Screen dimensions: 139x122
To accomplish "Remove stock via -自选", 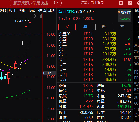I will point(42,10).
